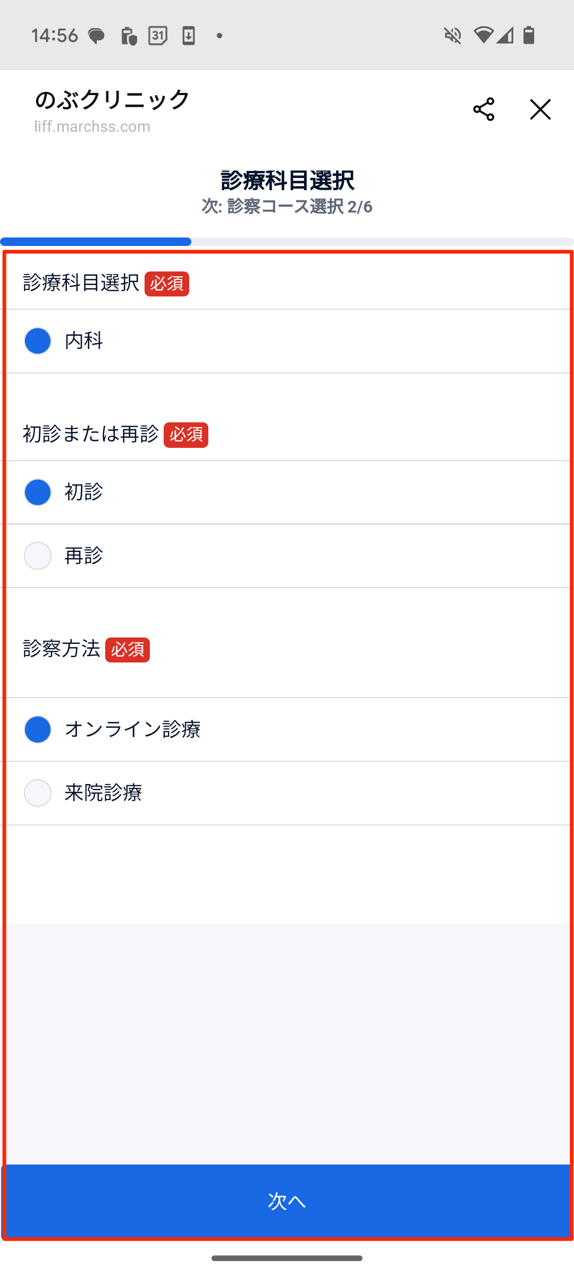Choose 来院診療 as the consultation method
This screenshot has height=1275, width=574.
[x=37, y=793]
